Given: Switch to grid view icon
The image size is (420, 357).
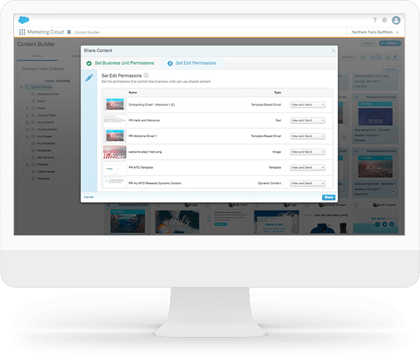Looking at the screenshot, I should click(x=379, y=57).
